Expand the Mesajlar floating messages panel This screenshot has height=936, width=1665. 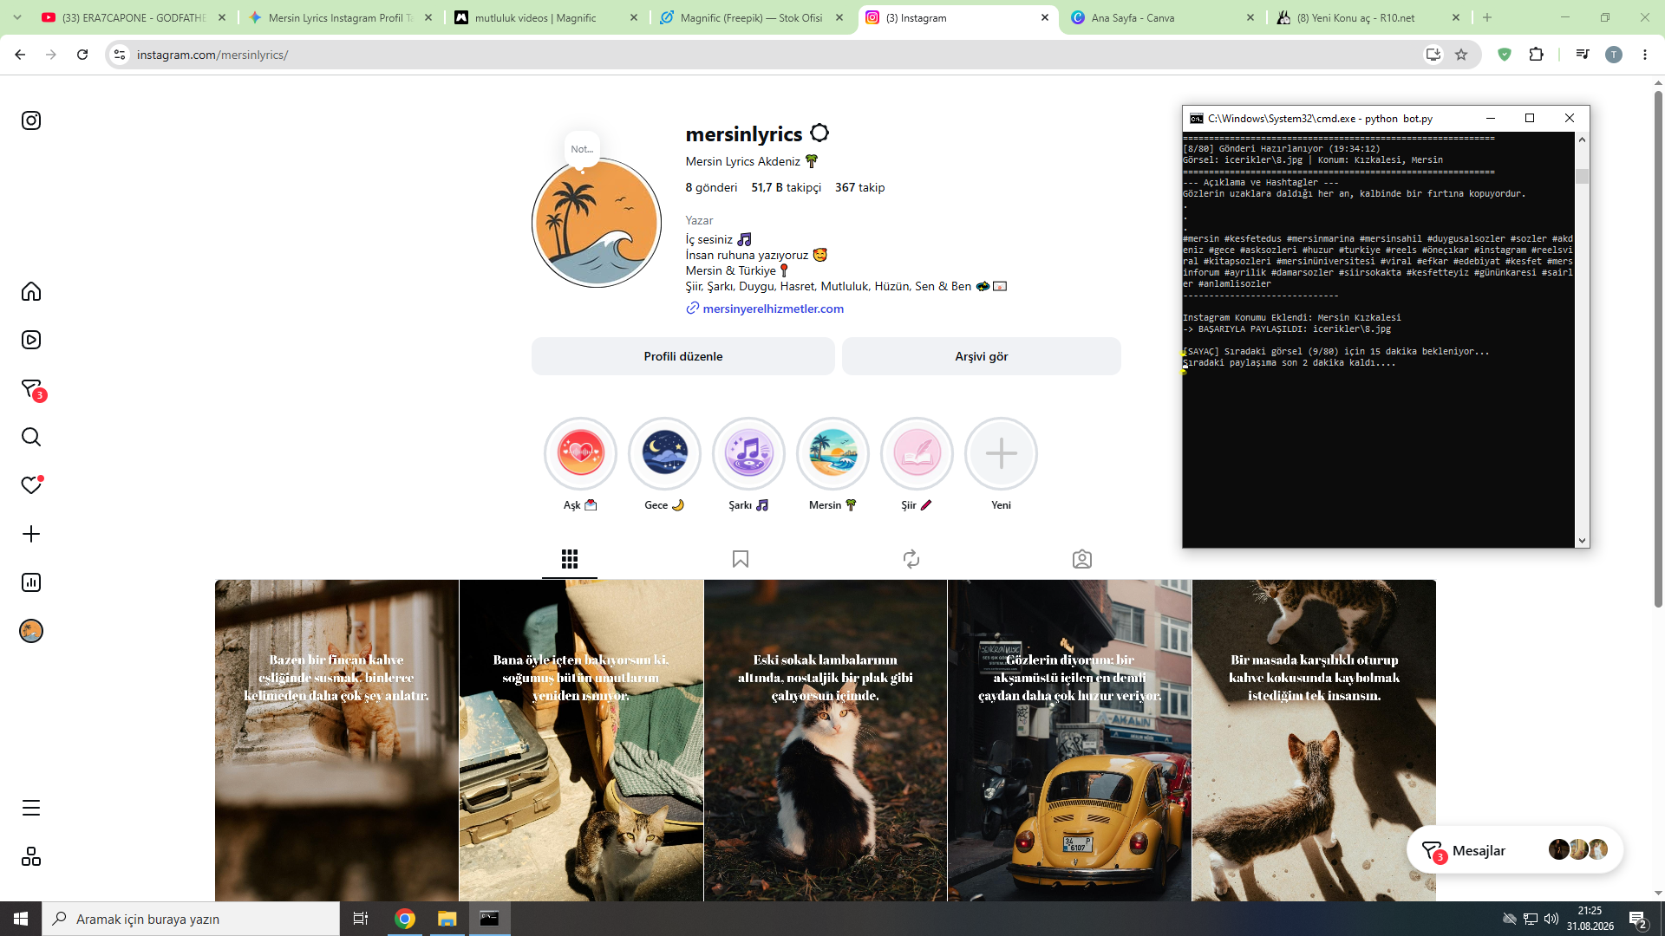1514,850
